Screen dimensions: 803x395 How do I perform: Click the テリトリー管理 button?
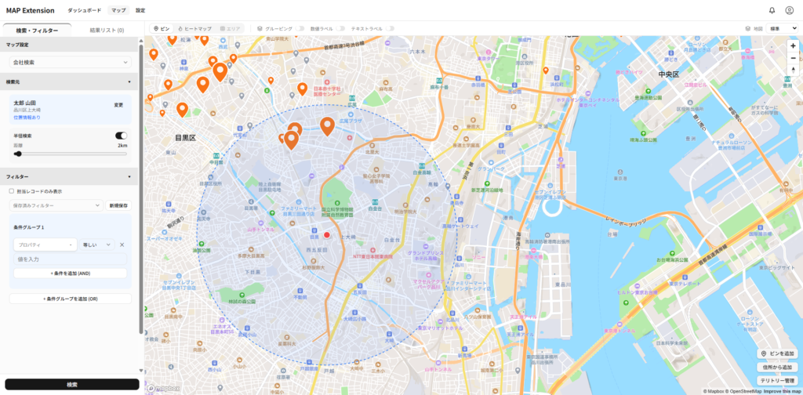click(x=777, y=380)
